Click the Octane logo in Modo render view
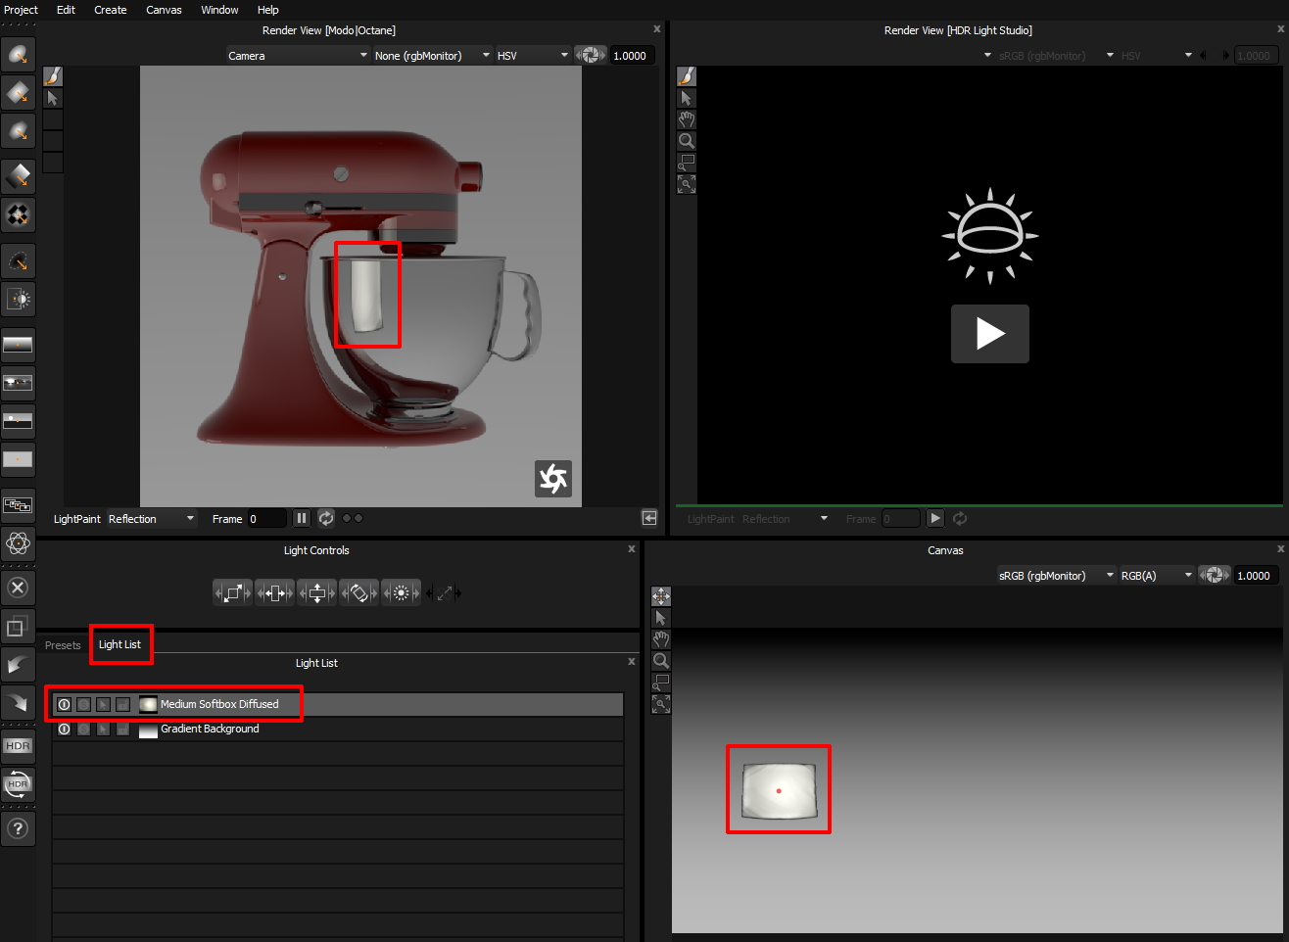 point(553,479)
